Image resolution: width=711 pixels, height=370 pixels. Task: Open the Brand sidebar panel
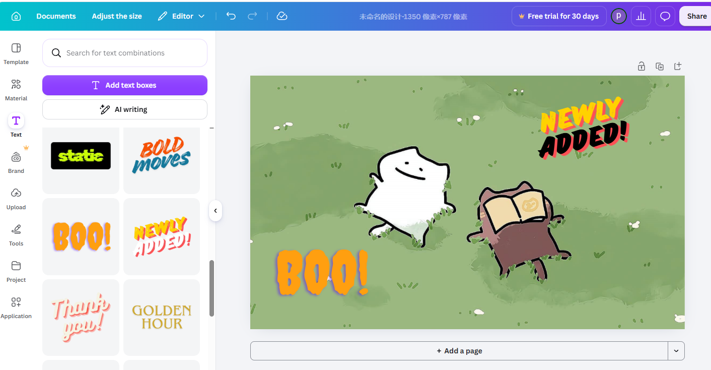(16, 162)
